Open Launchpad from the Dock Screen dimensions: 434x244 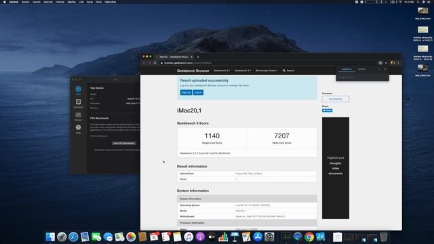point(62,237)
